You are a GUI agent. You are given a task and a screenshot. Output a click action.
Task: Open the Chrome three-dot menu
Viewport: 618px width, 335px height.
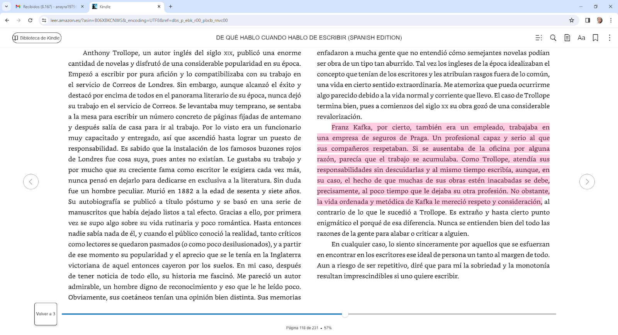pos(611,20)
